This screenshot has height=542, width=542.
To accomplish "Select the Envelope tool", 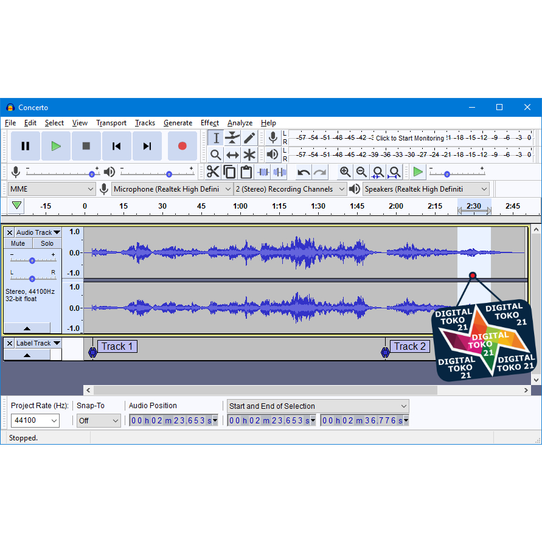I will pos(232,138).
